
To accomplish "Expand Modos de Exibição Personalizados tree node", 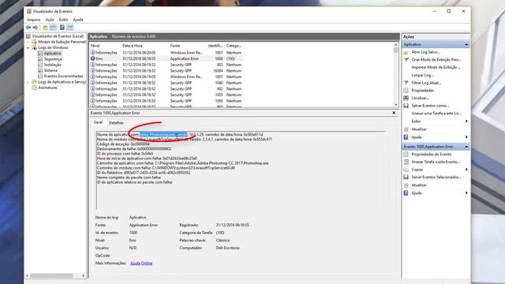I will [28, 42].
